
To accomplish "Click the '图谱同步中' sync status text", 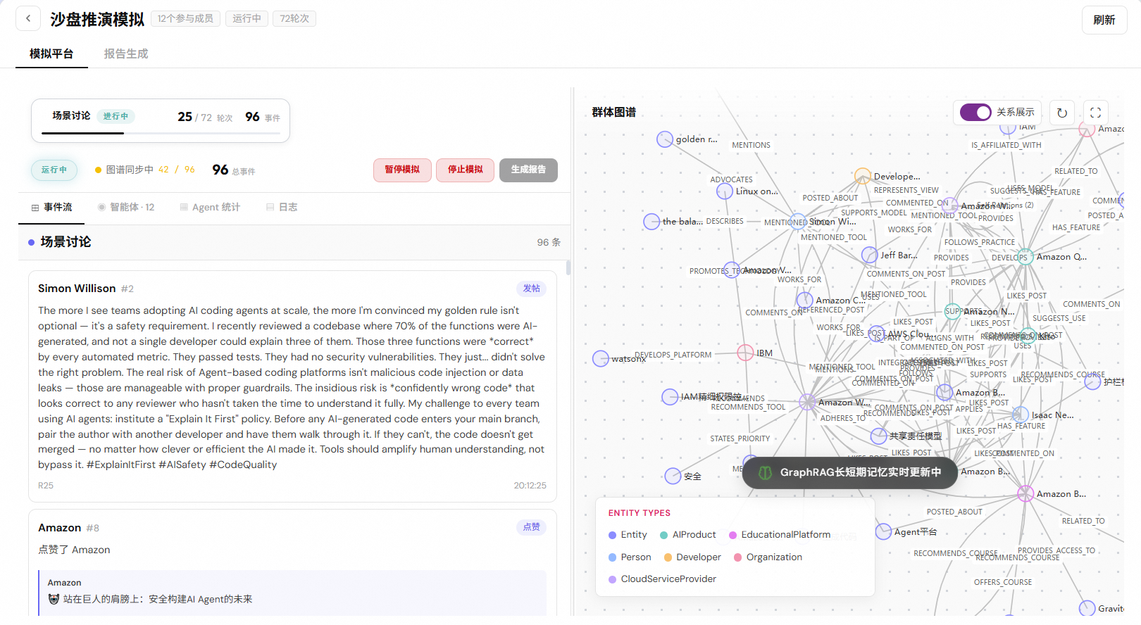I will (130, 170).
